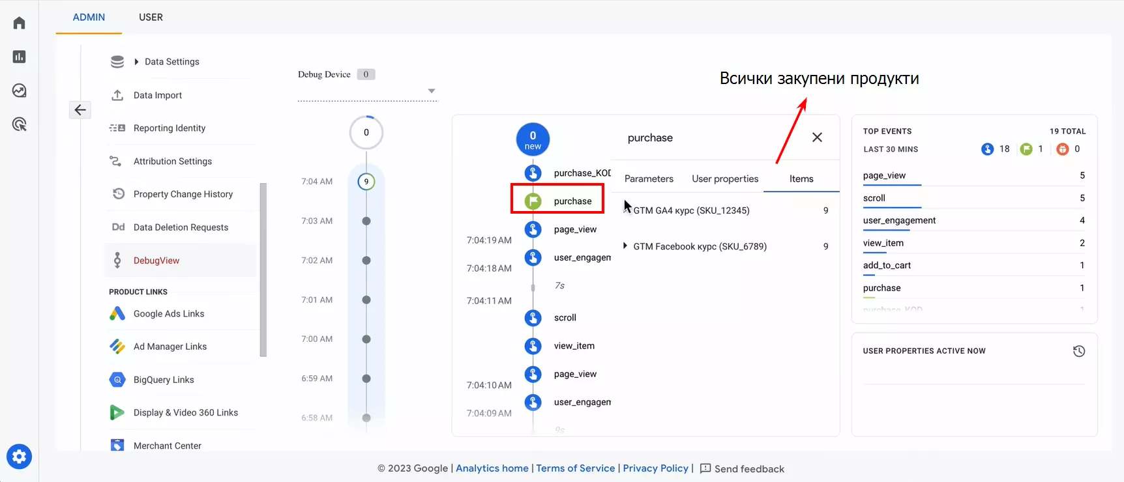Click the Ad Manager logo icon
1124x482 pixels.
[117, 347]
